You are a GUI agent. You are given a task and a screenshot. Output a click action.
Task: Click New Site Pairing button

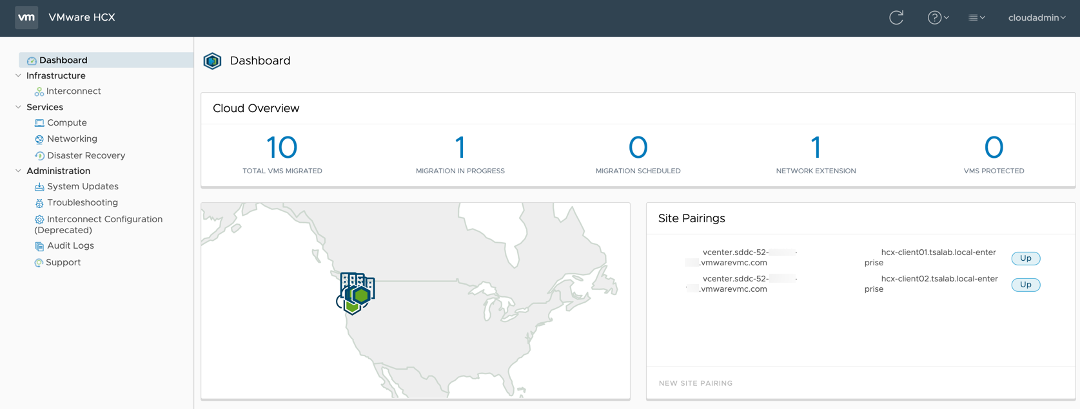(696, 383)
